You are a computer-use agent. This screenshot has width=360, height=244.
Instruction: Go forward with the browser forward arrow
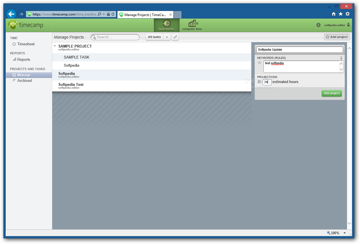pyautogui.click(x=21, y=14)
